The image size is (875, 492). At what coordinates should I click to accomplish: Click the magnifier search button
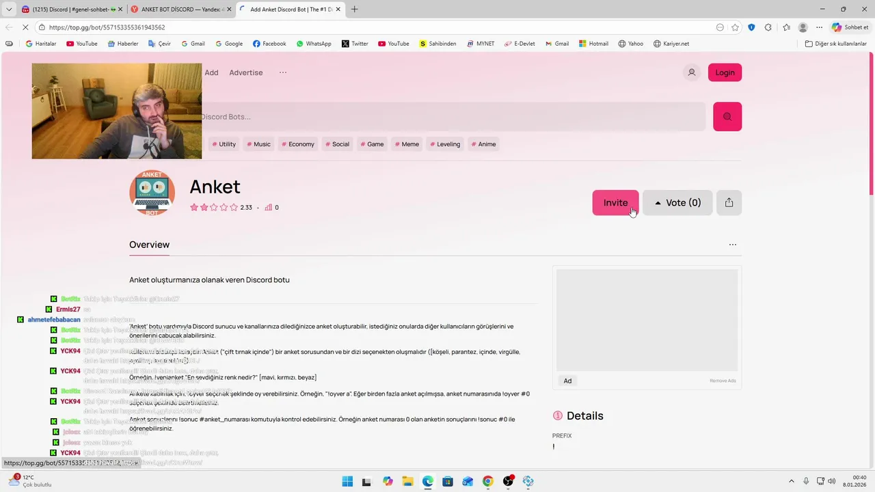point(727,117)
